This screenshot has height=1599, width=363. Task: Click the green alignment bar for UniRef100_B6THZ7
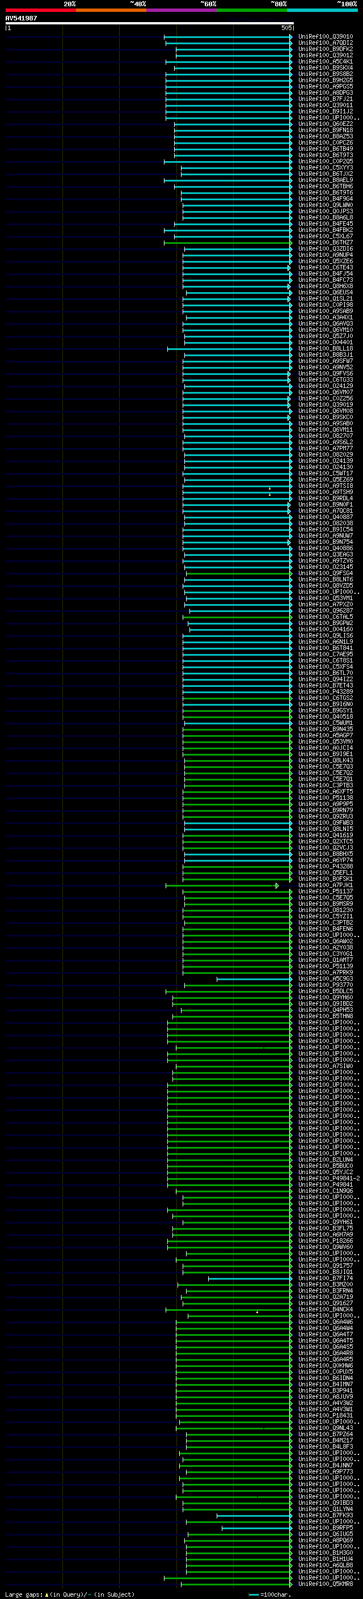tap(228, 243)
